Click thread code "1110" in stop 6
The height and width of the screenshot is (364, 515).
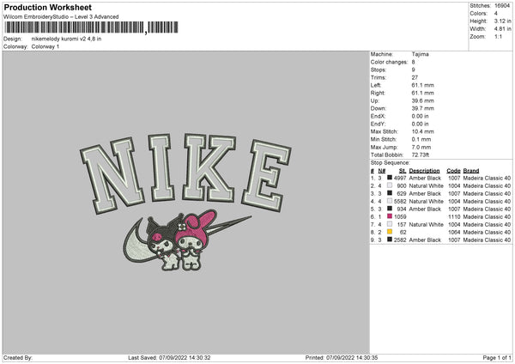pyautogui.click(x=454, y=217)
